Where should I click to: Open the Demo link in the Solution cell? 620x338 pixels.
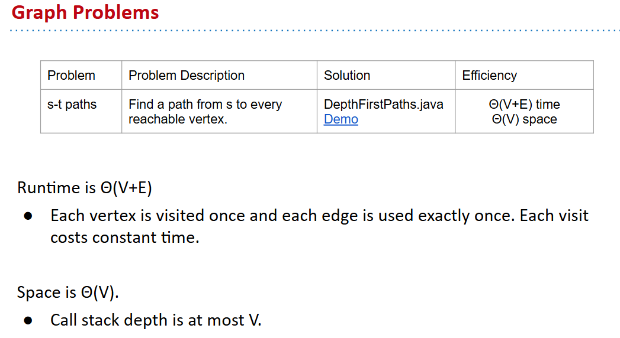(x=340, y=119)
